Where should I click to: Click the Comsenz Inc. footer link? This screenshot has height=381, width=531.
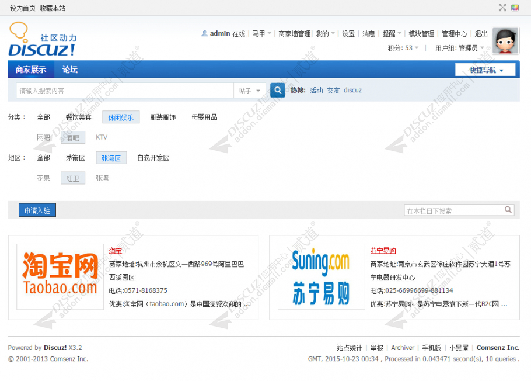click(x=498, y=348)
